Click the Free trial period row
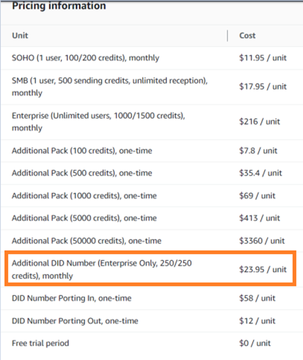The image size is (303, 360). 151,343
